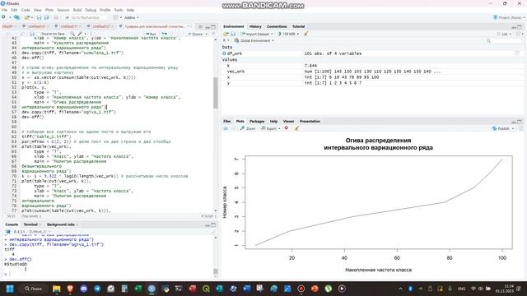
Task: Click value 7.644 of variable k
Action: click(x=310, y=66)
